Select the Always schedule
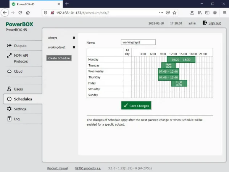The height and width of the screenshot is (172, 229). [52, 38]
